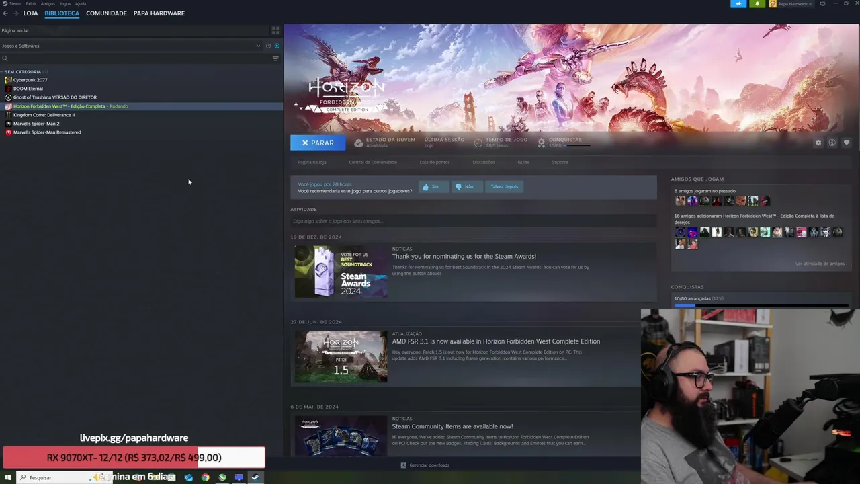This screenshot has width=860, height=484.
Task: Go to the LOJA tab
Action: pyautogui.click(x=30, y=13)
